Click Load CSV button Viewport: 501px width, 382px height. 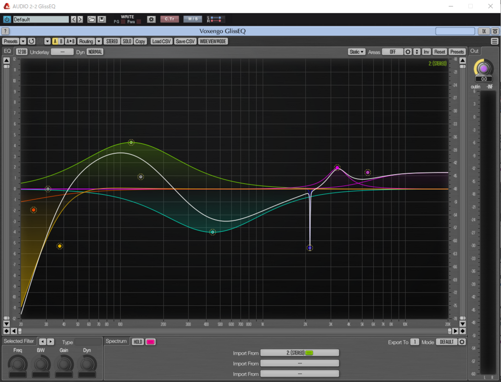tap(161, 41)
